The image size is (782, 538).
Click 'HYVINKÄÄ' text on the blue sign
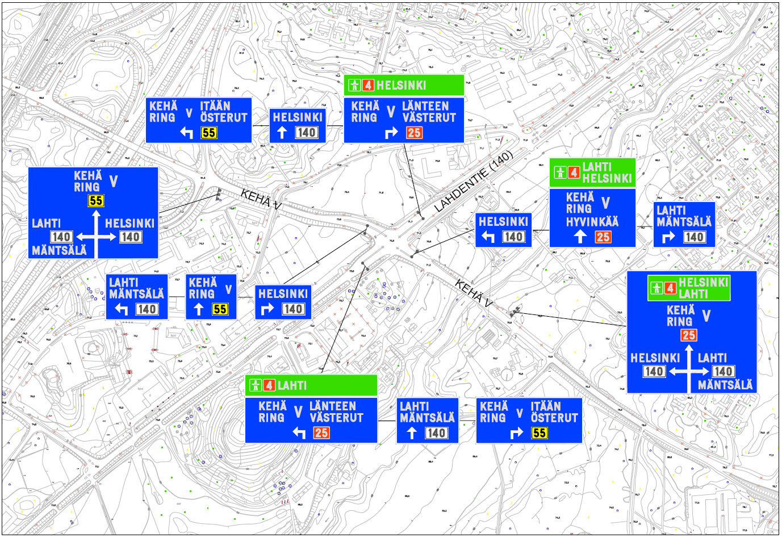click(x=592, y=222)
